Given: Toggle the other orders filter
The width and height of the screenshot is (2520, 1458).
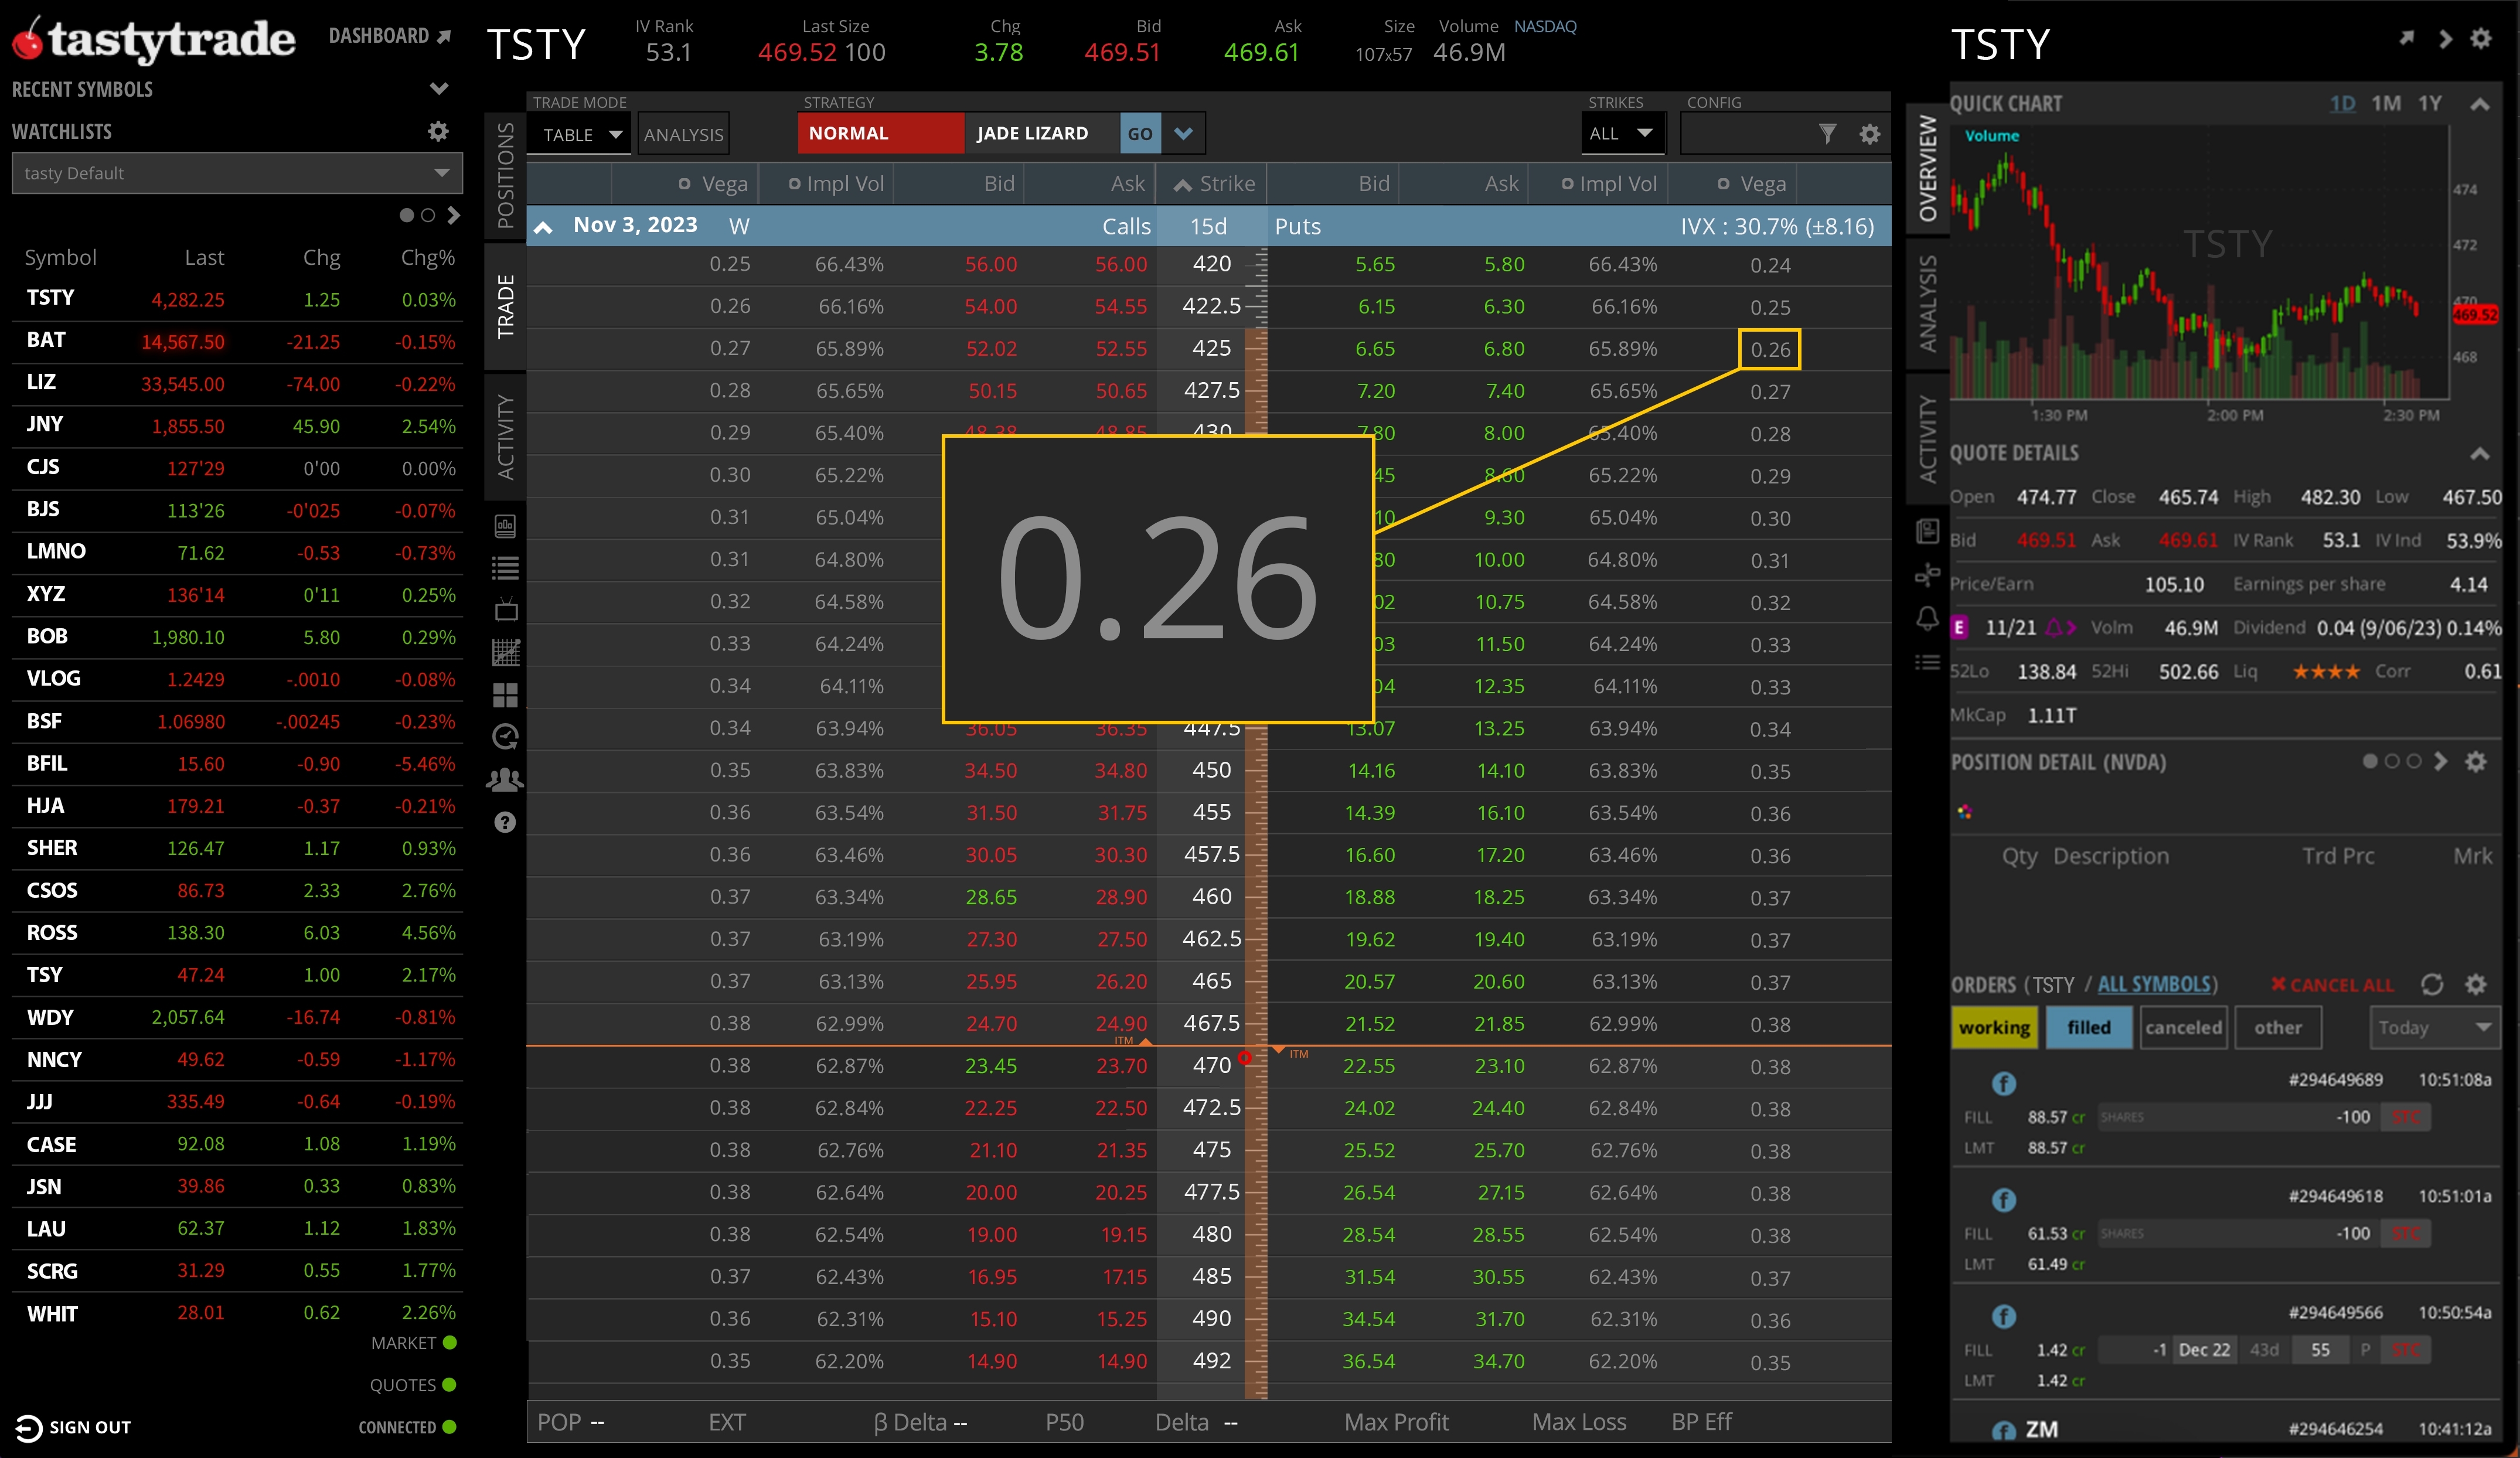Looking at the screenshot, I should tap(2278, 1027).
